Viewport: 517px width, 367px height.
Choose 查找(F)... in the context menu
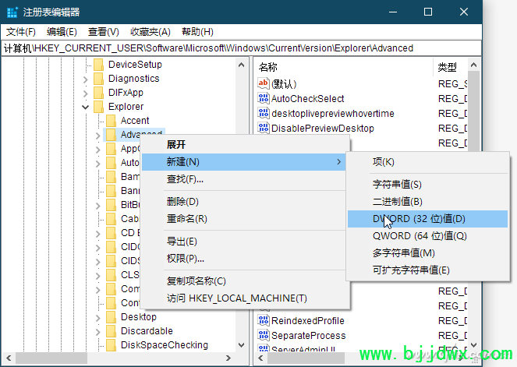[x=243, y=179]
